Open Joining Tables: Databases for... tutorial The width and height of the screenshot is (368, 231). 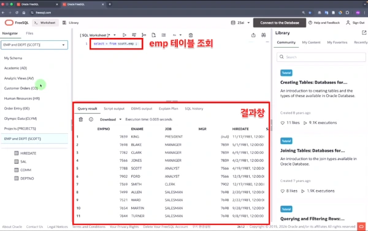[x=312, y=150]
